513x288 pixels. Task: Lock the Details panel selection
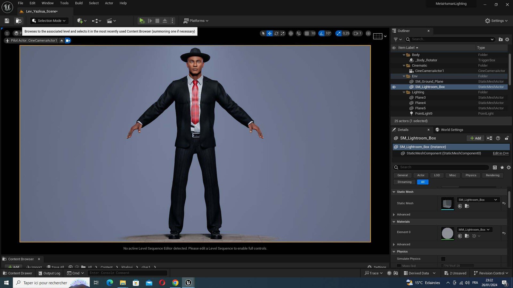pos(507,138)
